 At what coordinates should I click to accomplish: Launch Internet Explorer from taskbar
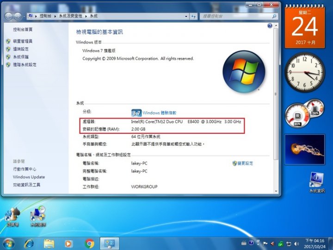click(29, 244)
